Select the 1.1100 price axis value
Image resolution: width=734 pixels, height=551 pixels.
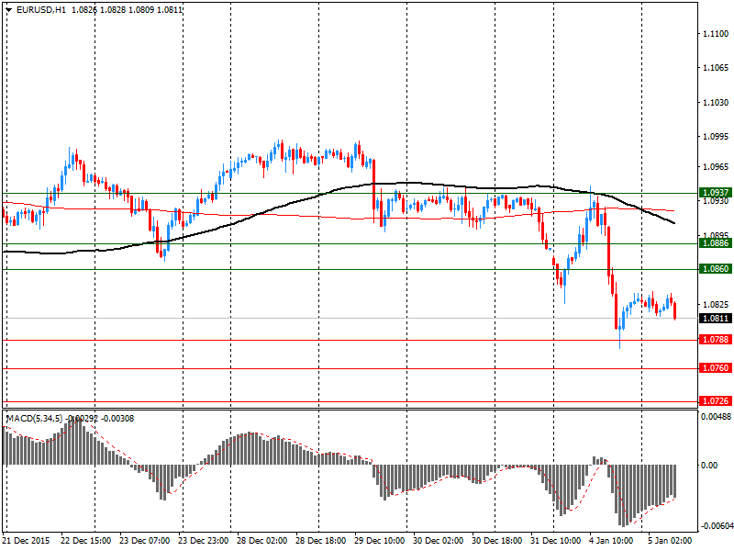[x=716, y=34]
